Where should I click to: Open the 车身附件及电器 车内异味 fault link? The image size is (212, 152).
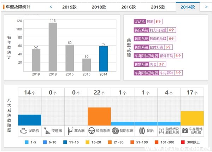(158, 73)
